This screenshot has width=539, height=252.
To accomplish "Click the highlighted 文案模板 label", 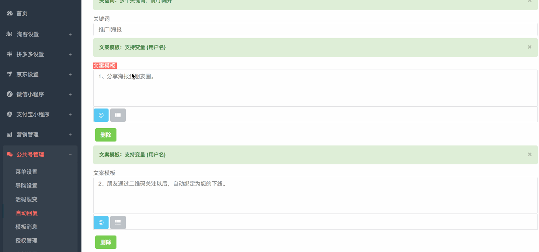I will pos(105,66).
